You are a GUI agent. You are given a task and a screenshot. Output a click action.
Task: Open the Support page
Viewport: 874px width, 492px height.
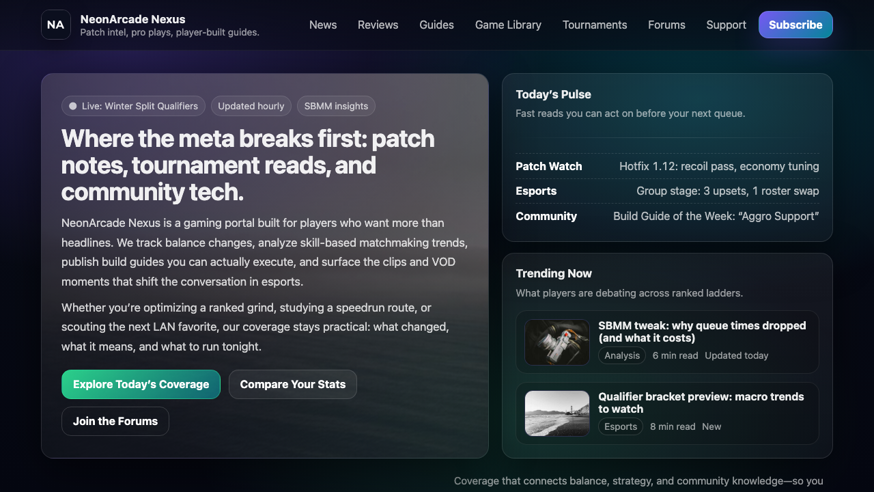pos(726,25)
